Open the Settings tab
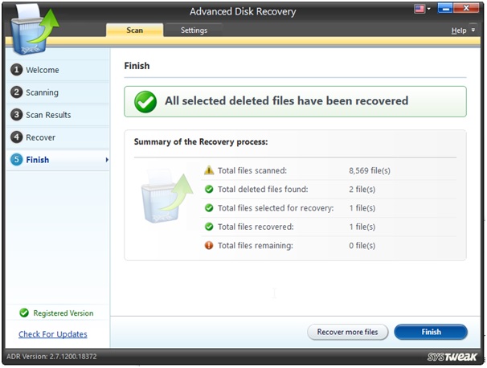 (x=194, y=30)
